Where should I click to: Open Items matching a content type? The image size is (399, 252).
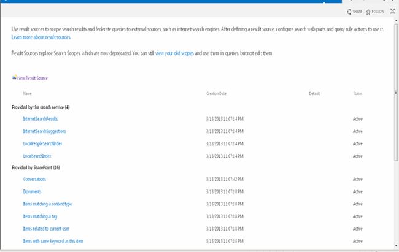coord(47,204)
